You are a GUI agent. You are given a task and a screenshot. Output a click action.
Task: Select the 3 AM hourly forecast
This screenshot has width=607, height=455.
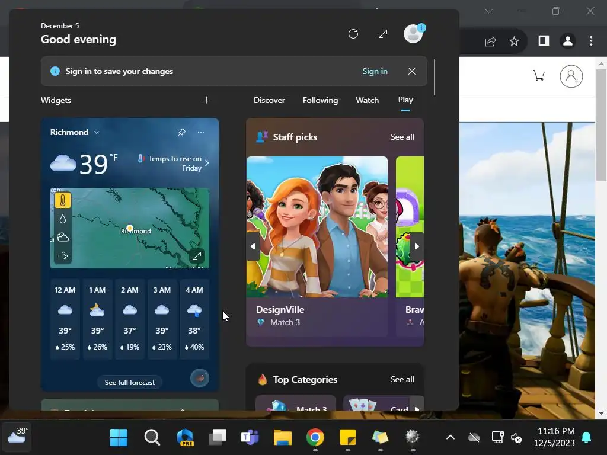(x=162, y=319)
